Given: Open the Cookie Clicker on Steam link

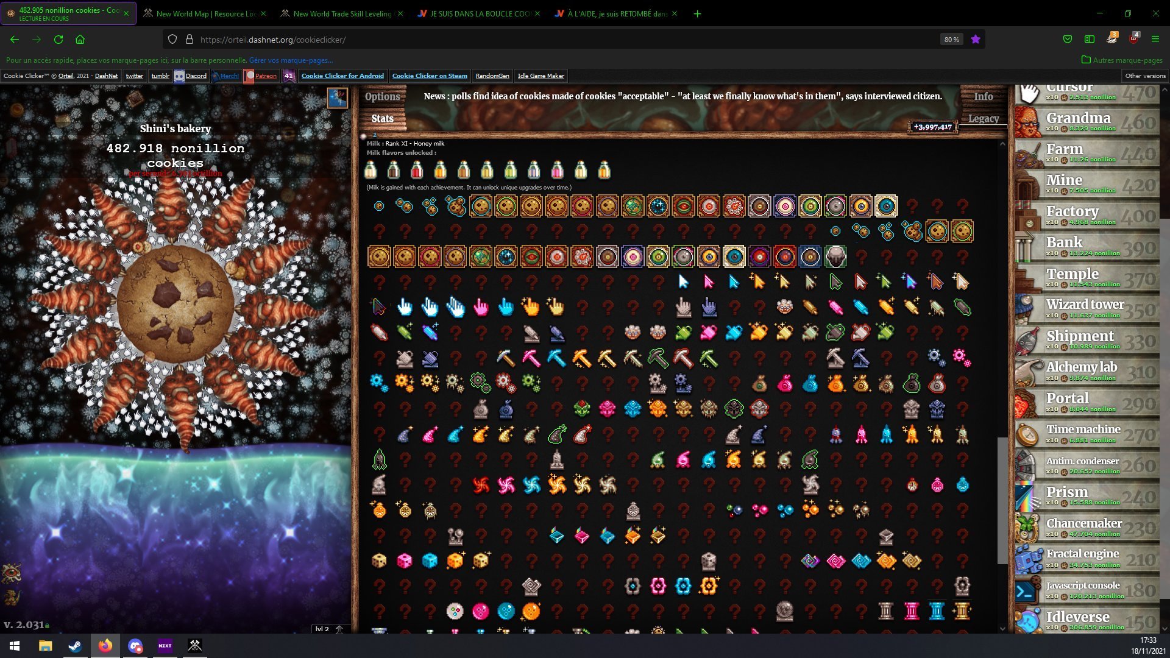Looking at the screenshot, I should point(430,76).
